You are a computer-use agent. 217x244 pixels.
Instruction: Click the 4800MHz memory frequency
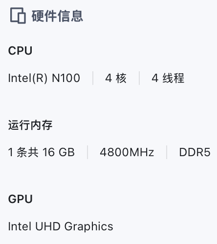(127, 152)
